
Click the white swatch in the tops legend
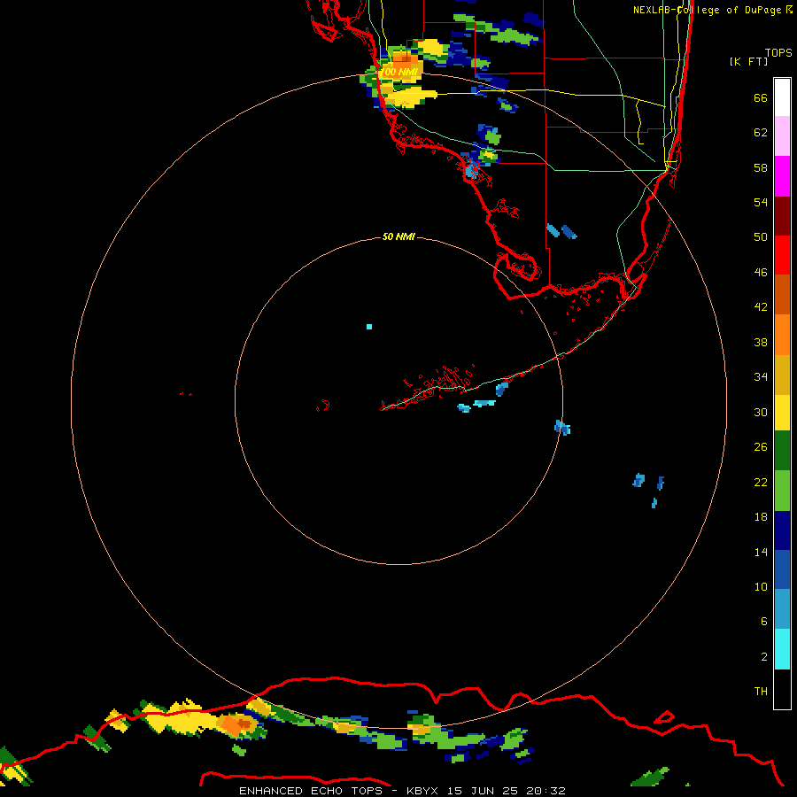782,97
